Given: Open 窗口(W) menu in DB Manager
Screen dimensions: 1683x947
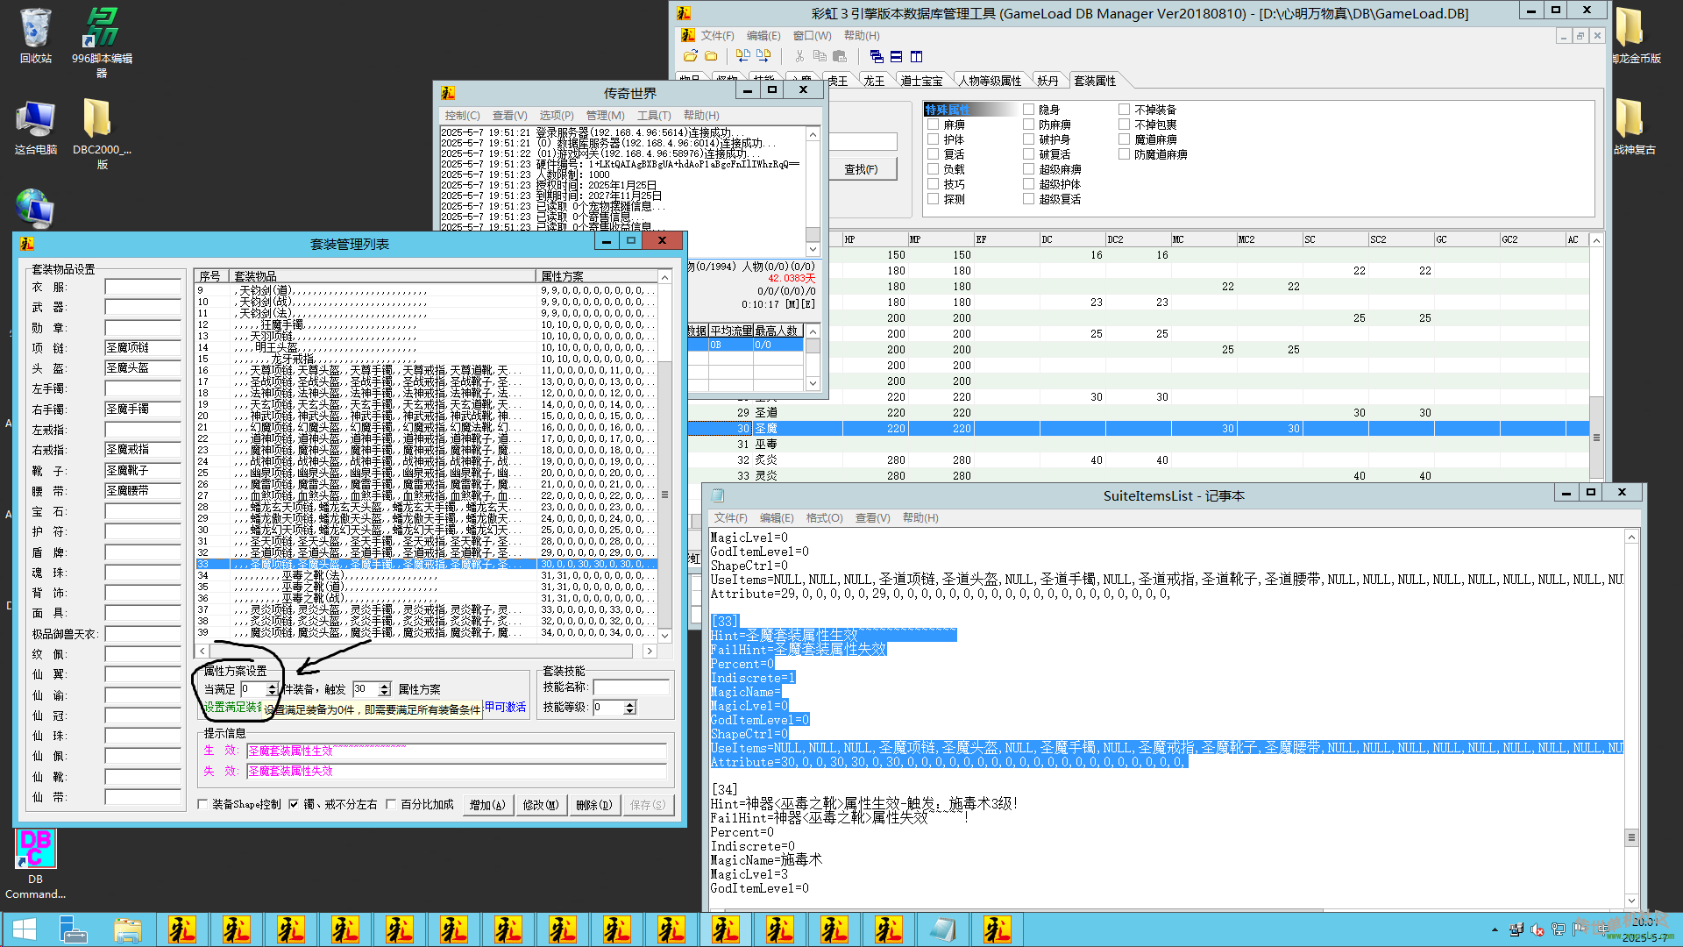Looking at the screenshot, I should click(812, 35).
